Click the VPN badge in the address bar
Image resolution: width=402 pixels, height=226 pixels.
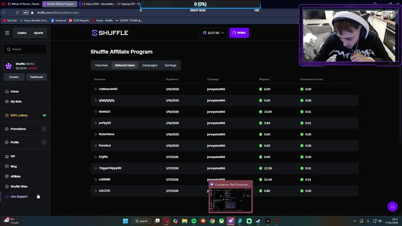point(26,13)
